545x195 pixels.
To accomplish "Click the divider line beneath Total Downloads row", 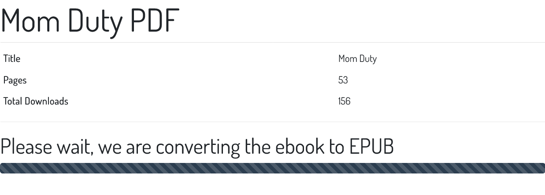I will 272,122.
